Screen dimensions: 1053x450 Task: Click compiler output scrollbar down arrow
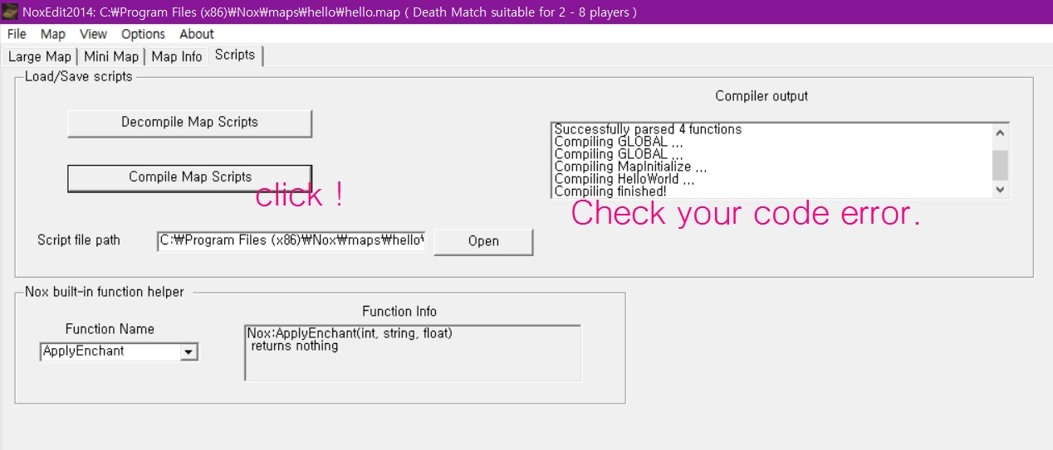coord(1000,189)
